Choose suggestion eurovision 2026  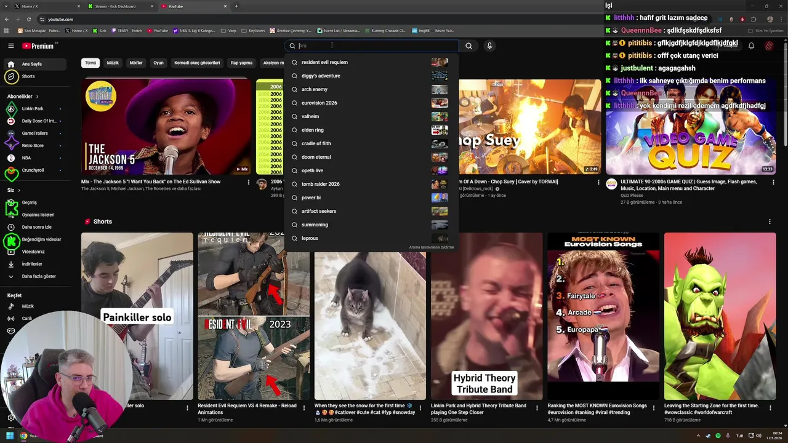(370, 103)
